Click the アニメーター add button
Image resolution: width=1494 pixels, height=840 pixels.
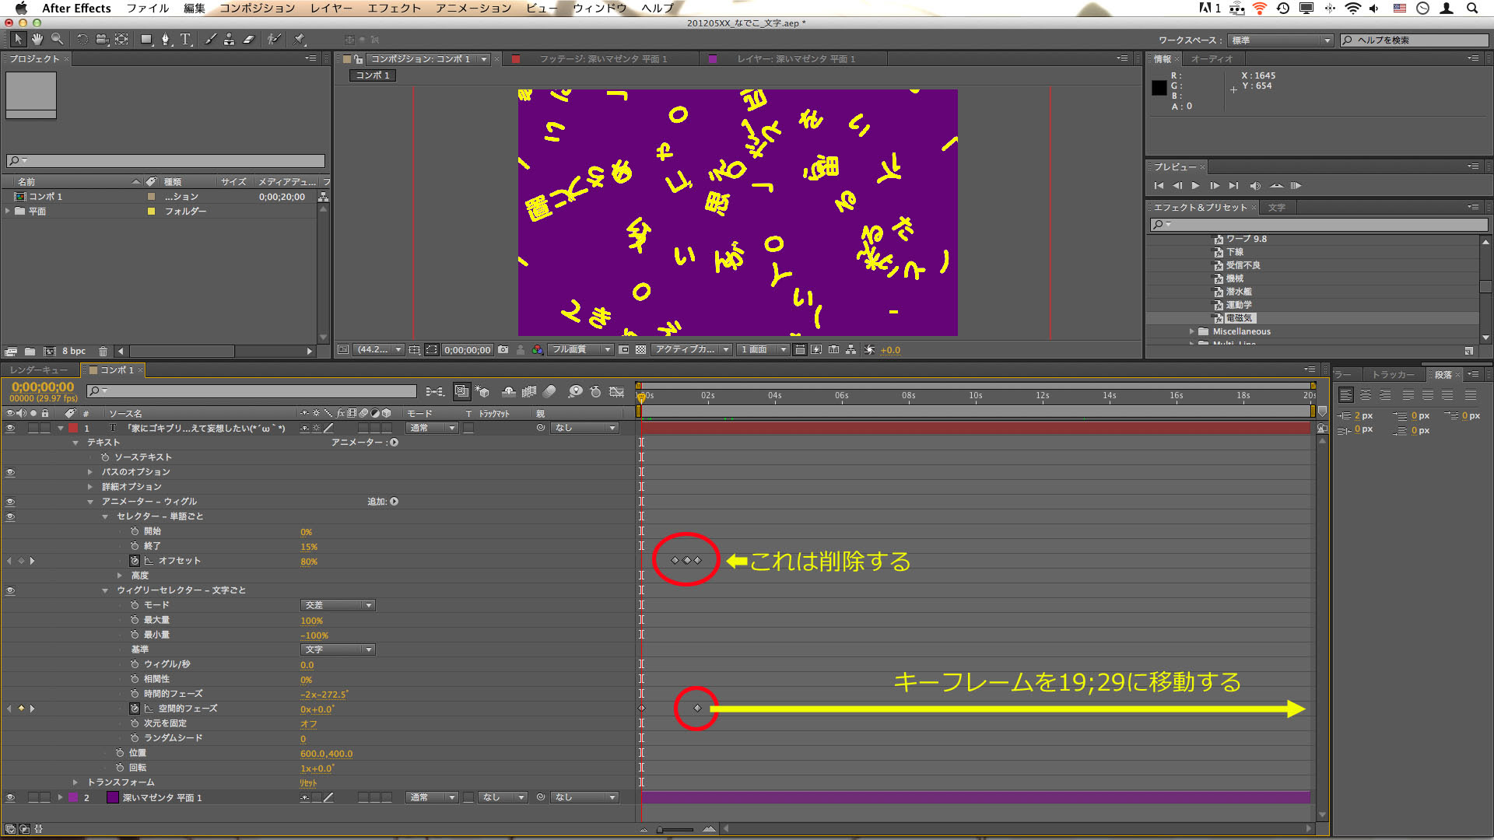[x=395, y=443]
